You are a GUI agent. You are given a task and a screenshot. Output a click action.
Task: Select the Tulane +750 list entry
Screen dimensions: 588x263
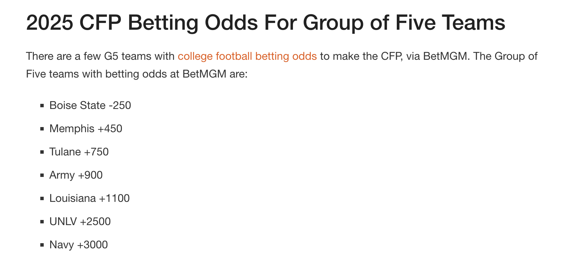(x=79, y=152)
